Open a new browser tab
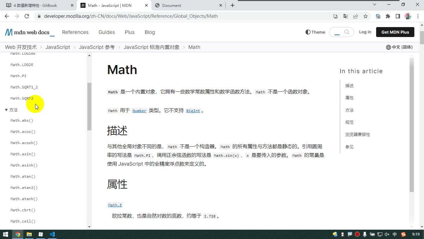 click(x=232, y=5)
